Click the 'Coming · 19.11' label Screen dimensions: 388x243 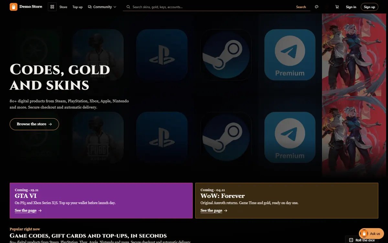(x=27, y=190)
